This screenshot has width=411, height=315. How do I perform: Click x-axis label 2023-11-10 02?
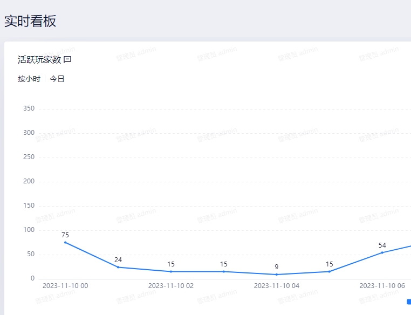(171, 286)
